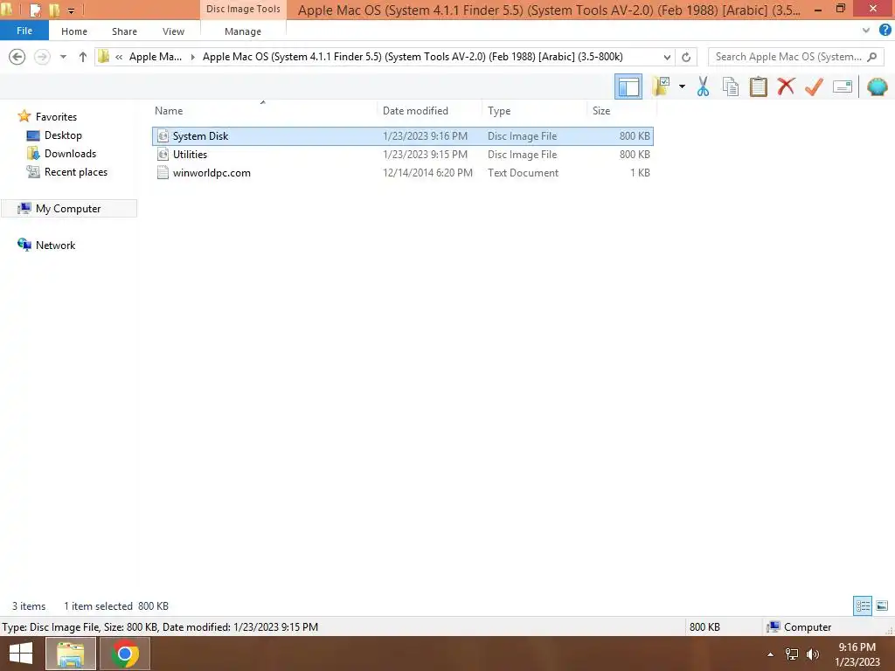Open the folder options dropdown arrow

682,86
